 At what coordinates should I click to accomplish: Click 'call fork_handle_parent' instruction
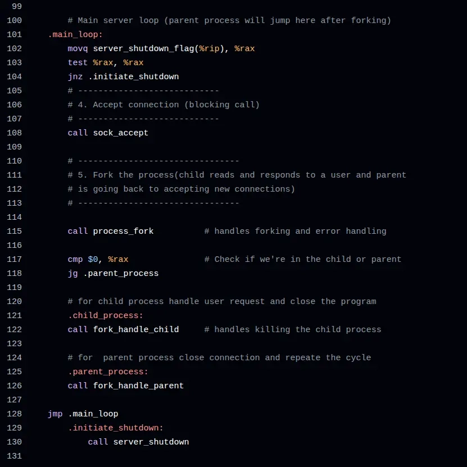click(x=126, y=386)
